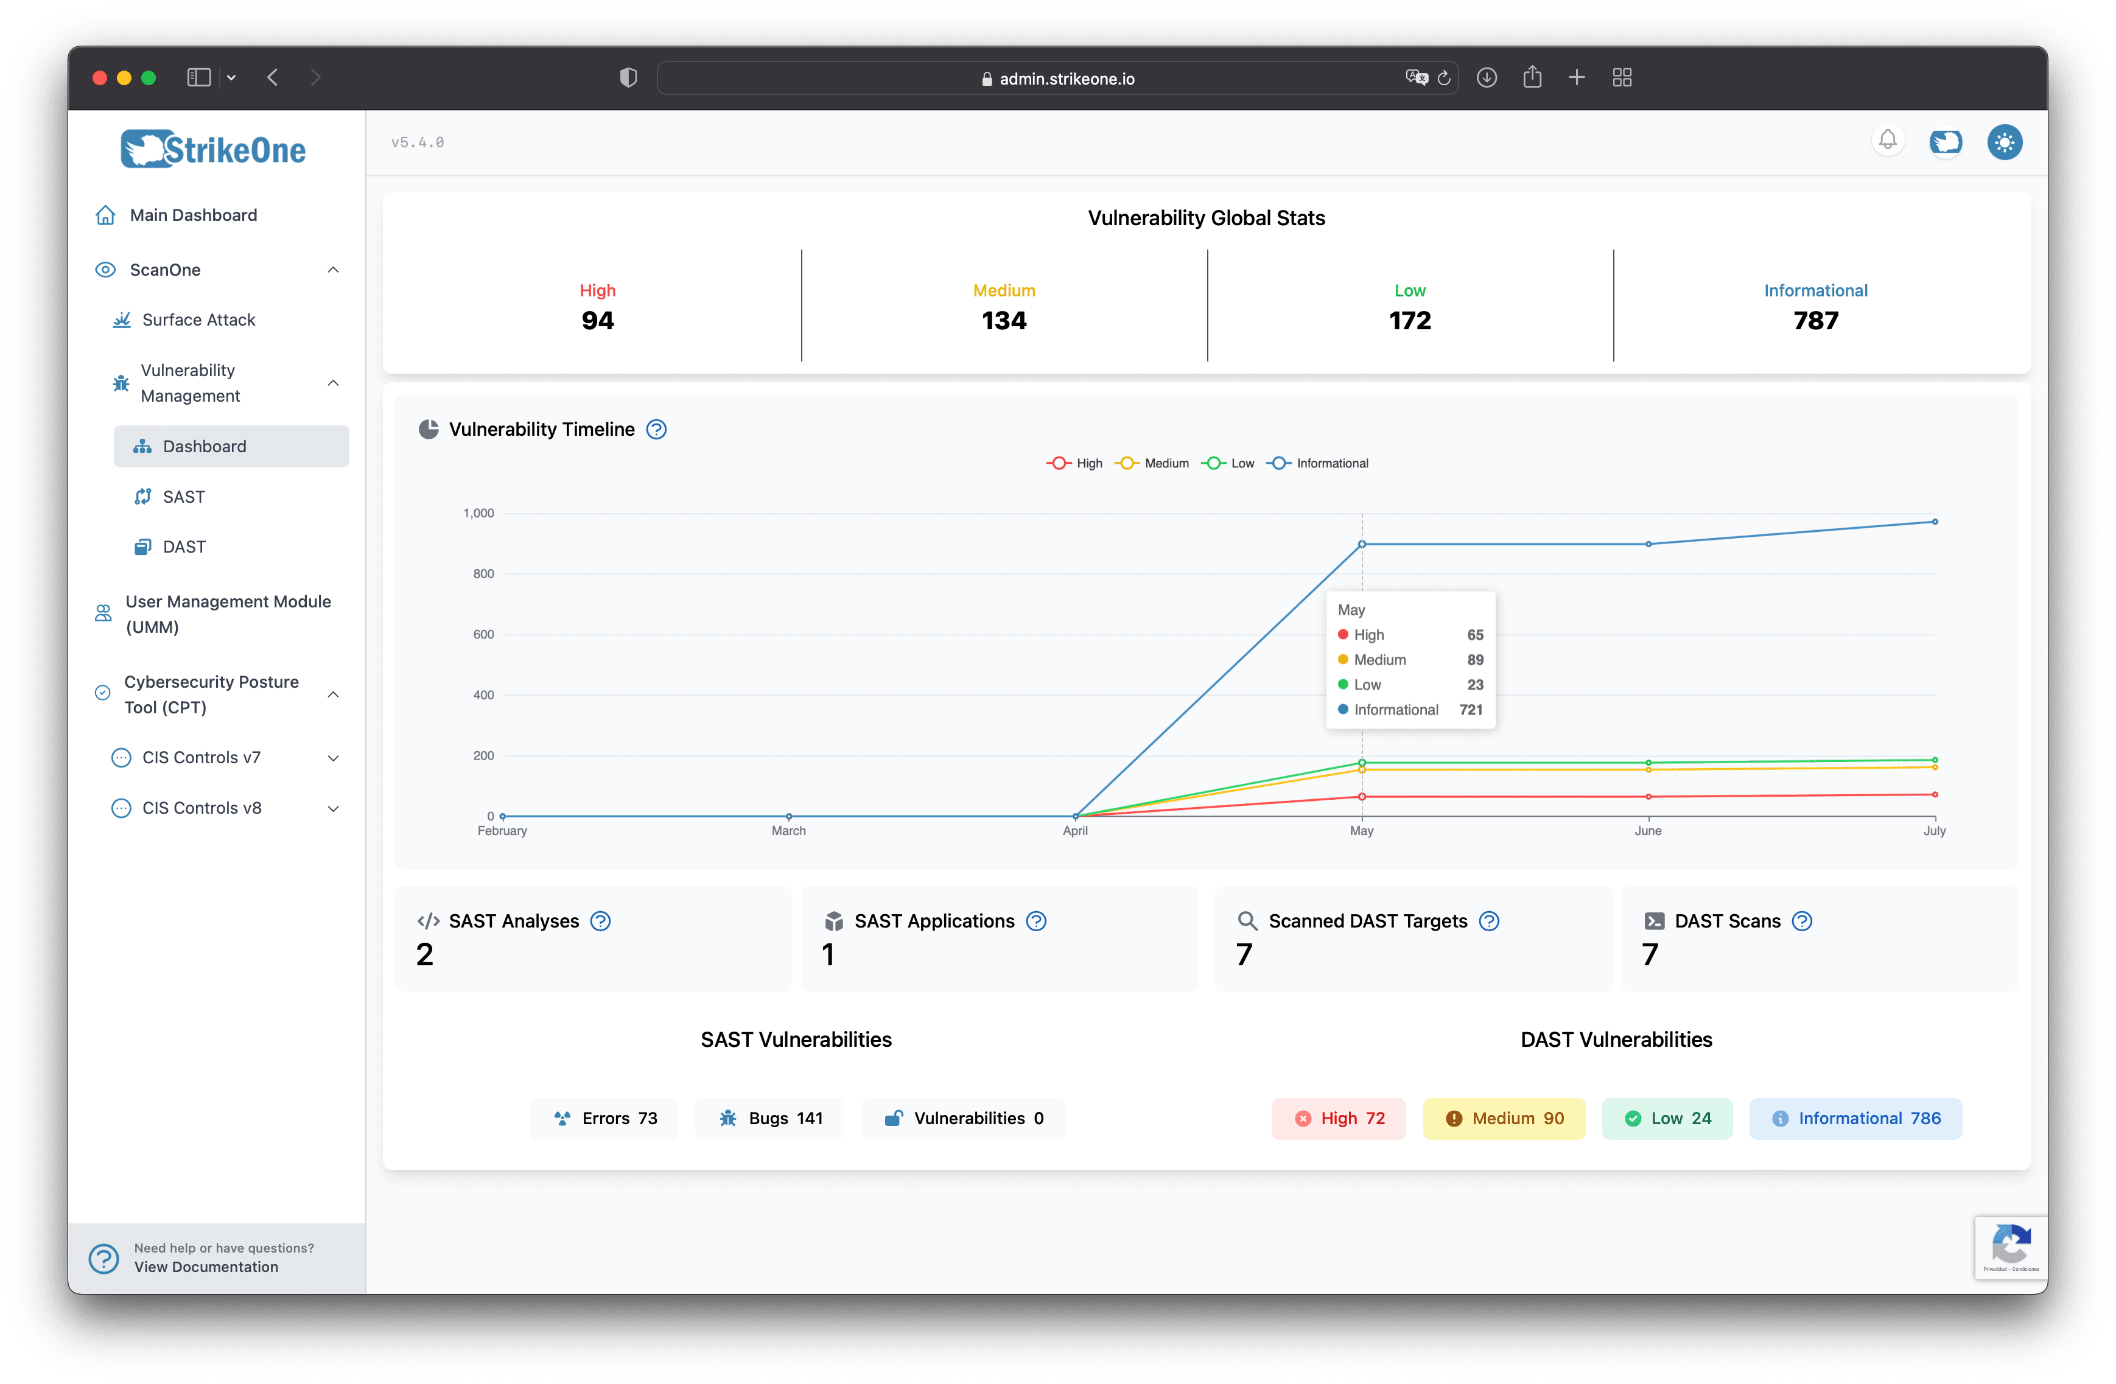Expand CIS Controls v8 submenu

coord(334,809)
